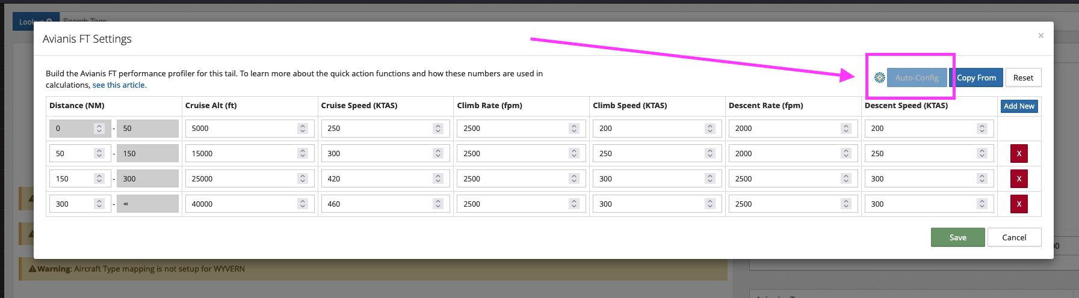Click stepper arrows on cruise altitude 5000
The image size is (1079, 298).
[303, 128]
